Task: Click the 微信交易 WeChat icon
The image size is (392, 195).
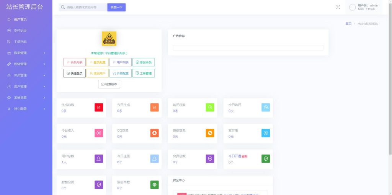Action: 210,133
